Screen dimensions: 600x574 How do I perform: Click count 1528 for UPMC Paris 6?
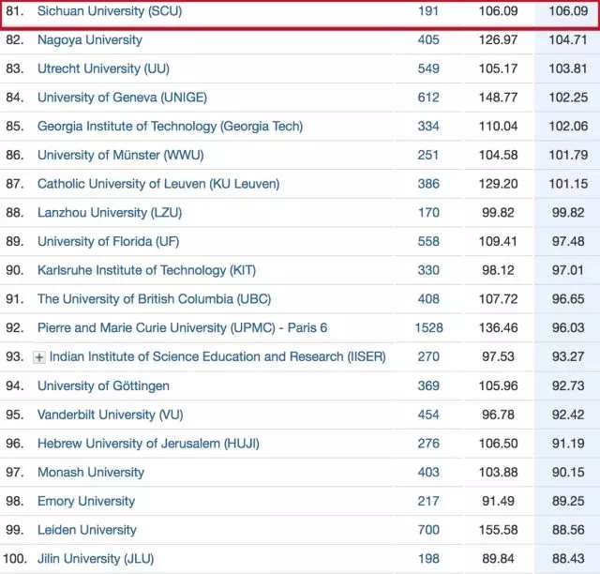[429, 327]
